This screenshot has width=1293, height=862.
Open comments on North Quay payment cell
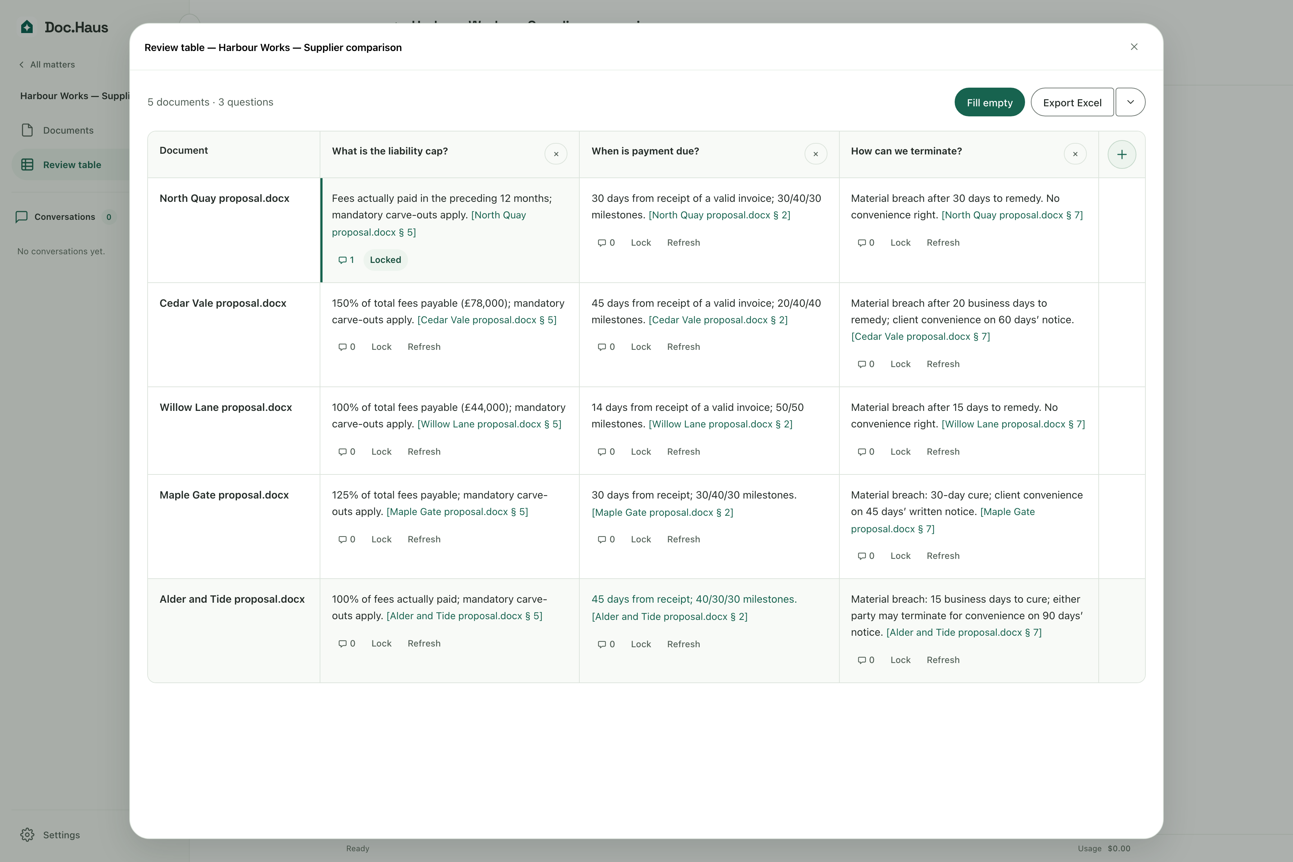click(606, 242)
